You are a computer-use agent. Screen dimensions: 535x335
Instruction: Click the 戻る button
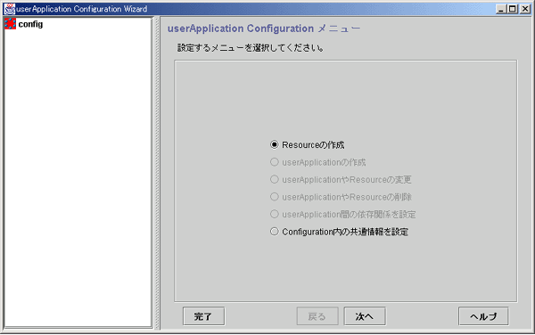click(x=317, y=316)
